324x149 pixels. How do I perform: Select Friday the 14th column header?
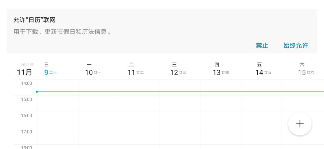(263, 69)
